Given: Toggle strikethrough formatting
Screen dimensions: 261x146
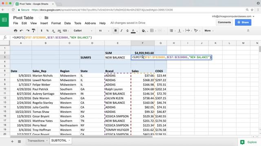Looking at the screenshot, I should 127,31.
